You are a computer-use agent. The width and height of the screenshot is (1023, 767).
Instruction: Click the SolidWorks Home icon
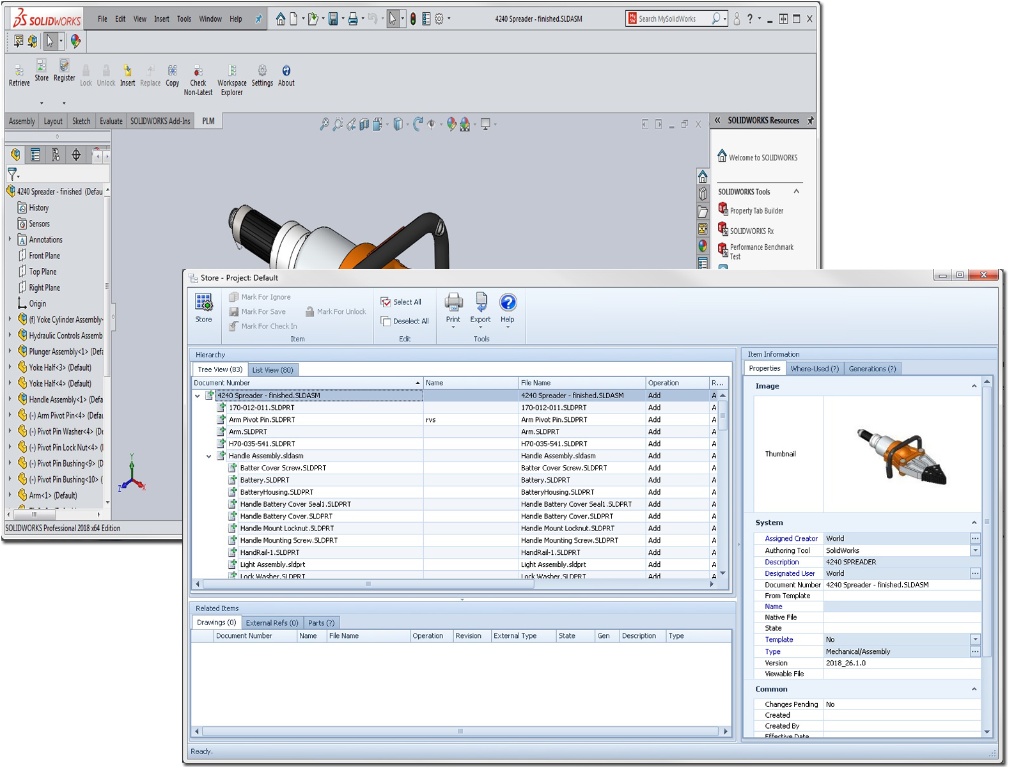(x=281, y=19)
